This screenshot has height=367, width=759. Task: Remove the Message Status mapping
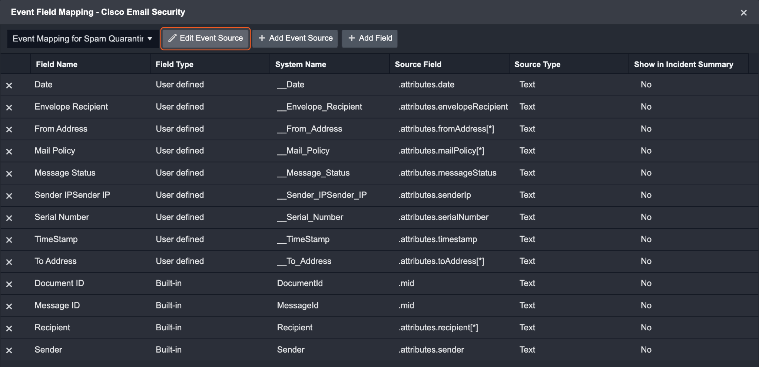coord(9,173)
